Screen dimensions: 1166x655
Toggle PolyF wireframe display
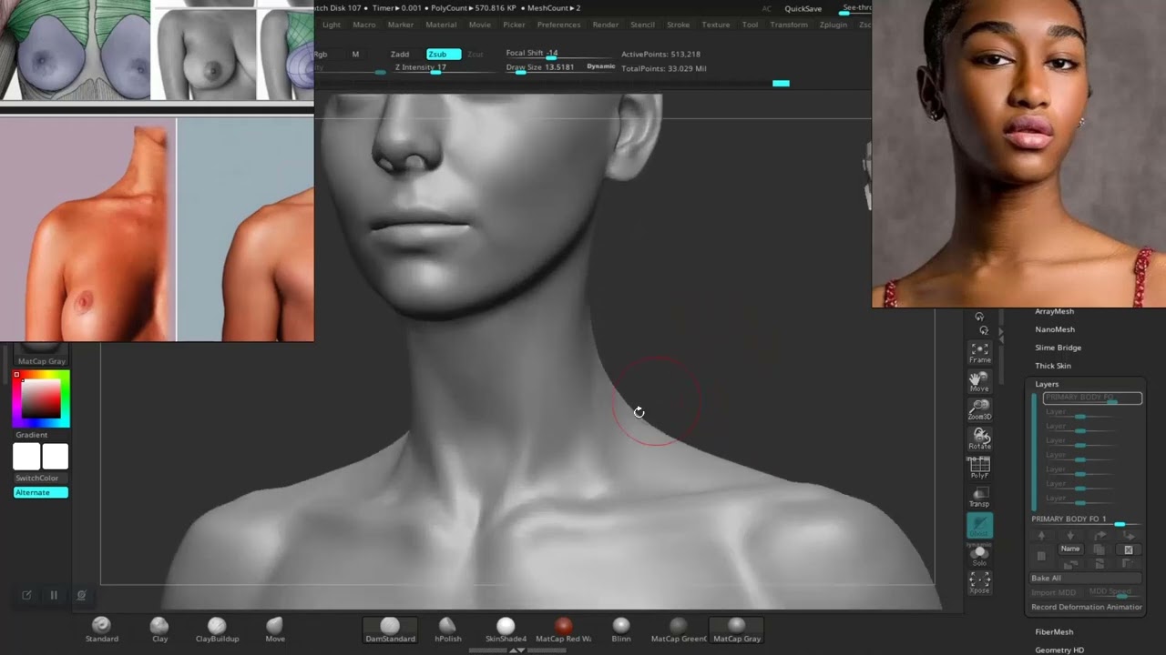979,468
